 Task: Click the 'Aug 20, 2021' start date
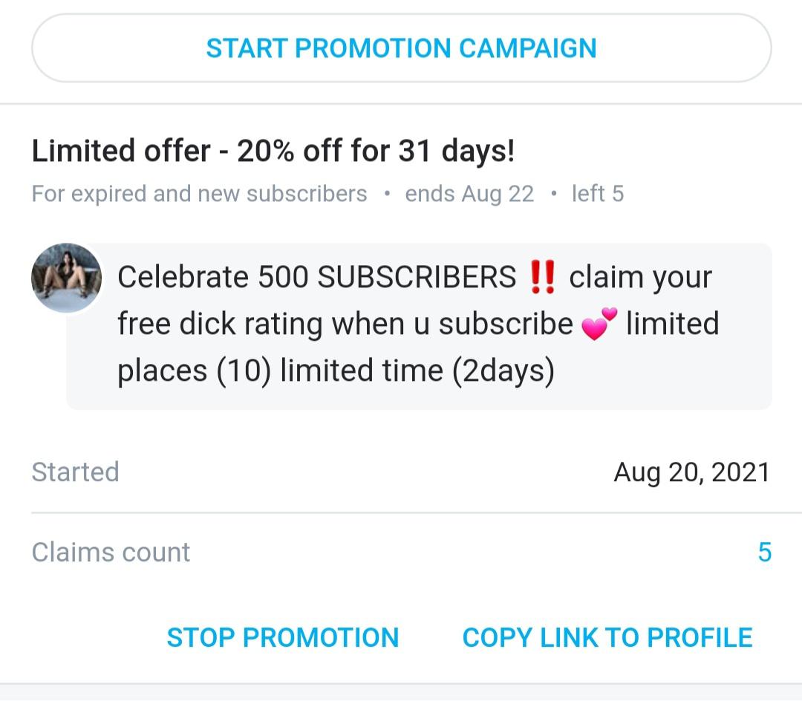[691, 472]
